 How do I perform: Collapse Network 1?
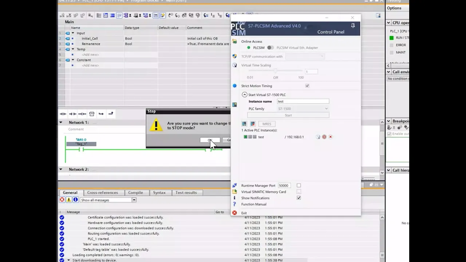point(61,123)
